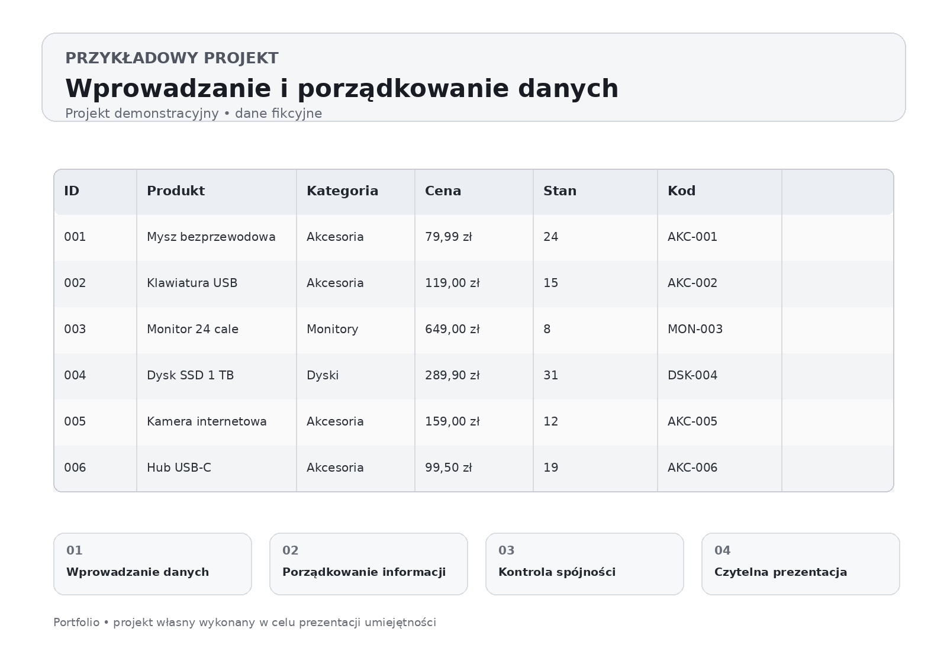Viewport: 947px width, 651px height.
Task: Open the Wprowadzanie danych card
Action: coord(153,564)
